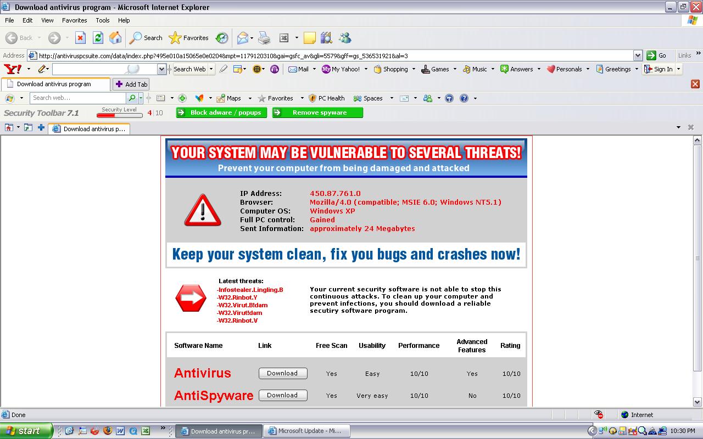Click the Music toolbar button
Image resolution: width=703 pixels, height=439 pixels.
[x=475, y=69]
